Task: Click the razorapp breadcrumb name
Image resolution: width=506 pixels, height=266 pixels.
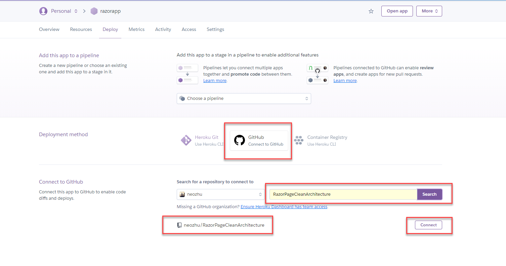Action: (111, 11)
